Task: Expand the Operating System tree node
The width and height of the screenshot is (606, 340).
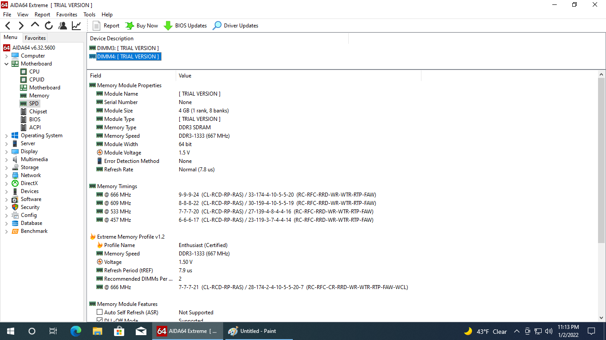Action: (6, 135)
